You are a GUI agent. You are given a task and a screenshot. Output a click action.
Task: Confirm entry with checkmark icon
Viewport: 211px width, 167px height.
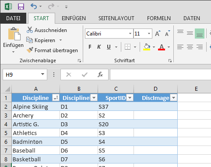point(84,75)
